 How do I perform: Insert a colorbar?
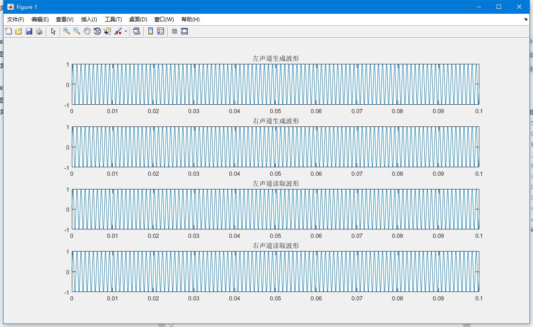[x=150, y=31]
